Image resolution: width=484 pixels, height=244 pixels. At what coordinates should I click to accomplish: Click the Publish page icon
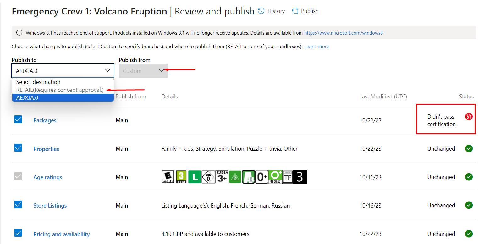pyautogui.click(x=295, y=11)
